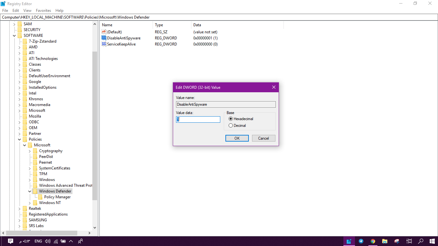Select the ServiceKeepAlive value name
The width and height of the screenshot is (438, 246).
pos(122,44)
